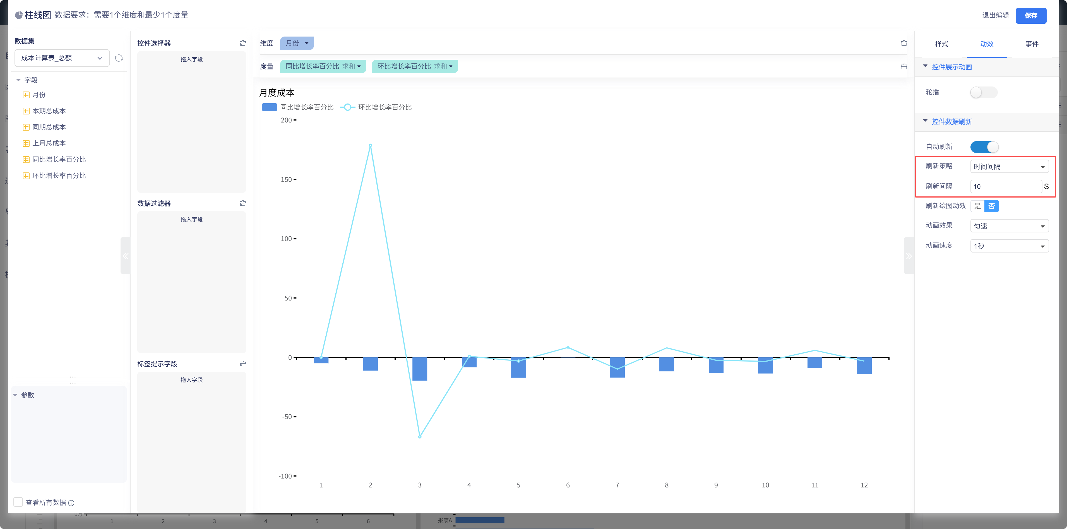
Task: Collapse the 控件数据刷新 section
Action: [925, 121]
